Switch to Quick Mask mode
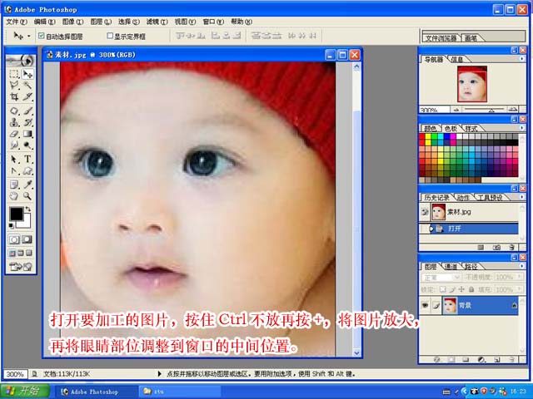Image resolution: width=533 pixels, height=399 pixels. pos(27,239)
